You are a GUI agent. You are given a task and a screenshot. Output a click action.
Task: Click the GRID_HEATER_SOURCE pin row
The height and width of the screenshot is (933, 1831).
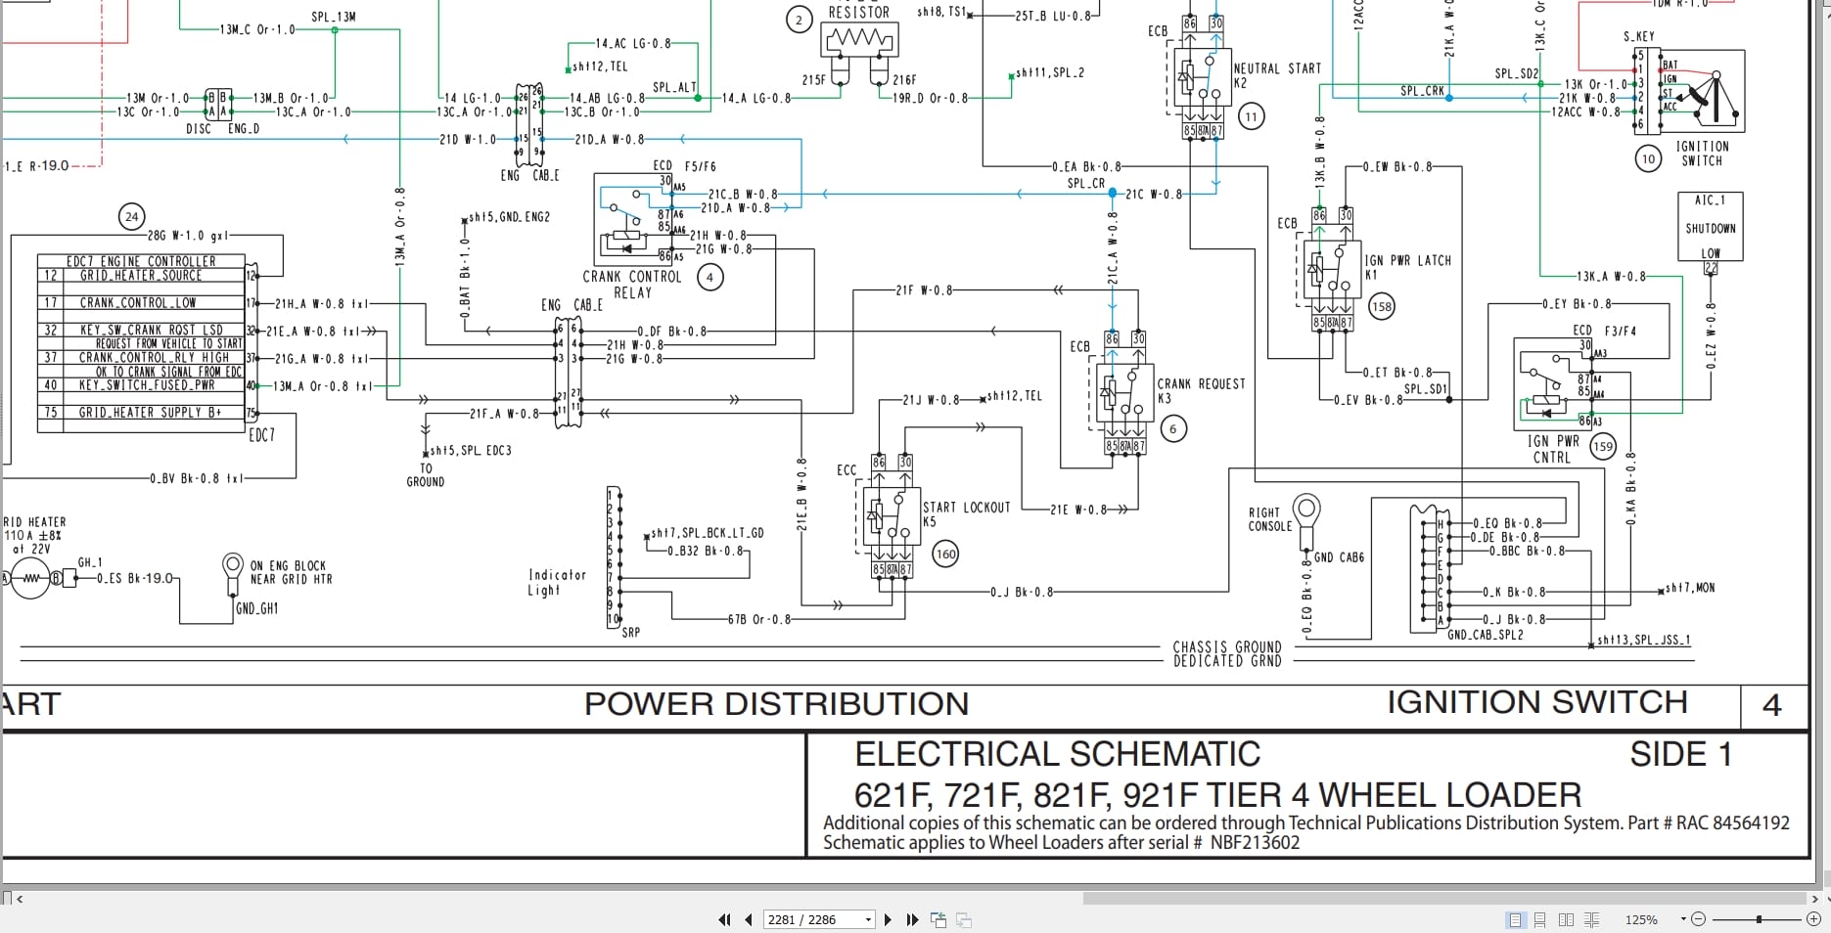tap(141, 276)
